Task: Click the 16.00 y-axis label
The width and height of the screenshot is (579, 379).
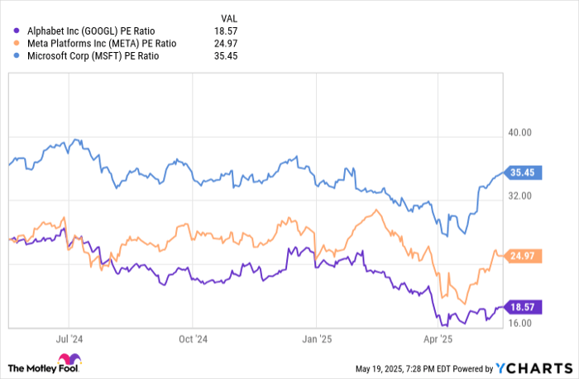Action: (x=520, y=323)
